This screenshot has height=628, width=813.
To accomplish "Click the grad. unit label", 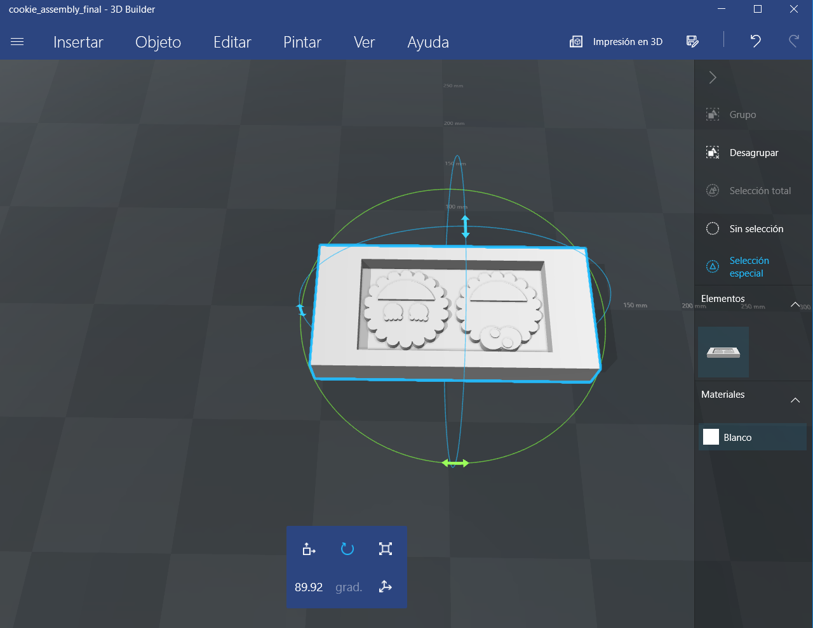I will coord(349,587).
